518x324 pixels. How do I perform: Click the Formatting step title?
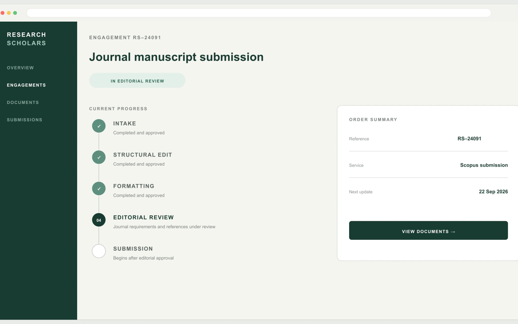134,186
